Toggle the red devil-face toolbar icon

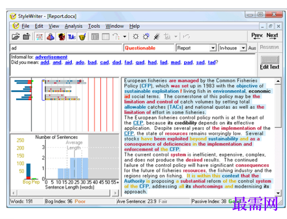(61, 36)
